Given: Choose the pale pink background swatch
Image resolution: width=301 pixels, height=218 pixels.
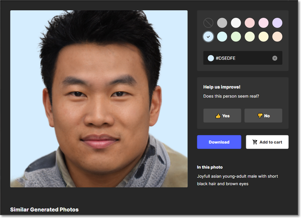Looking at the screenshot, I should 264,23.
